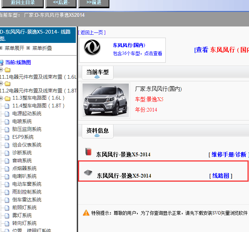Click page icon beside 电喇叭系统
This screenshot has height=232, width=249.
7,176
